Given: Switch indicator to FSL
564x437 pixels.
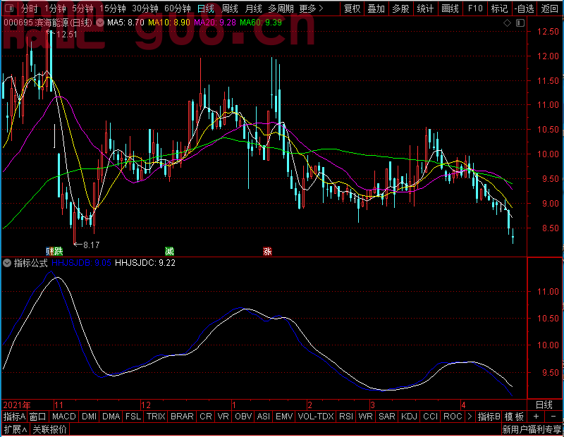Looking at the screenshot, I should pos(133,417).
